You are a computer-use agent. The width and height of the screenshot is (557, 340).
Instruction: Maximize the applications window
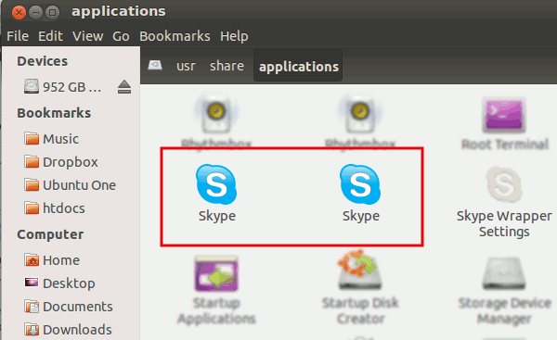(53, 13)
